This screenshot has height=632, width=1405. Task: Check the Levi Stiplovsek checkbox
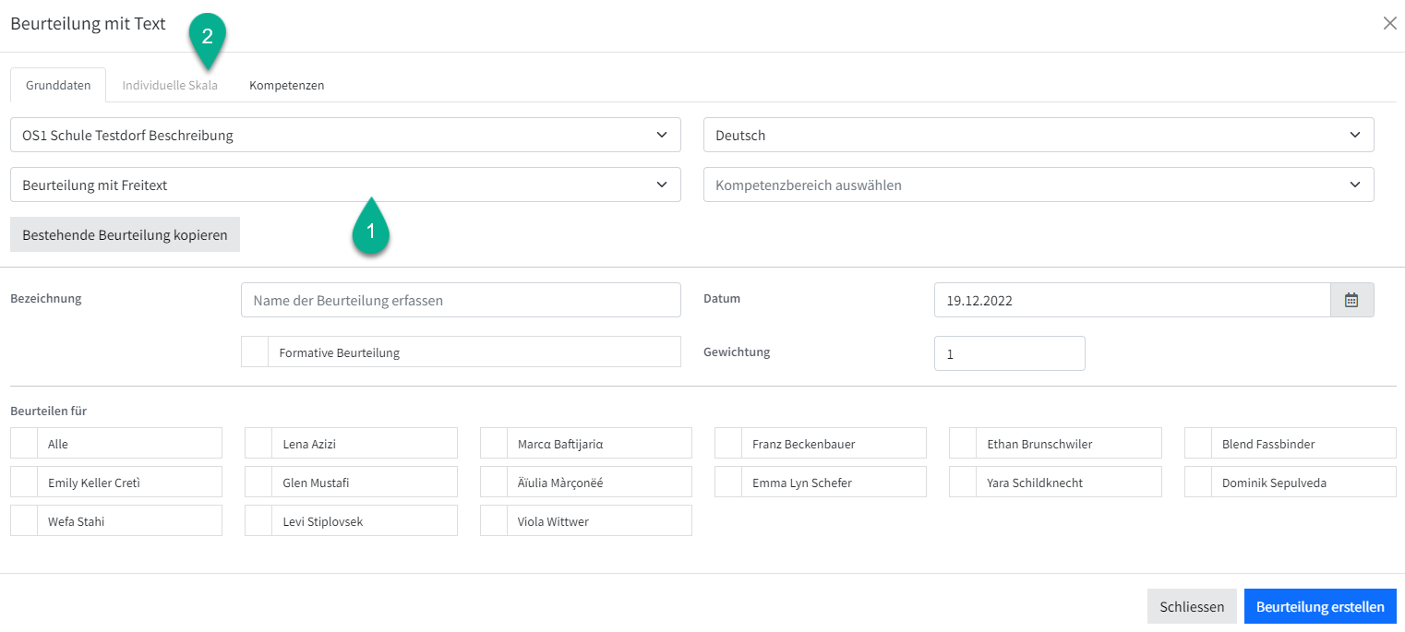[x=258, y=520]
